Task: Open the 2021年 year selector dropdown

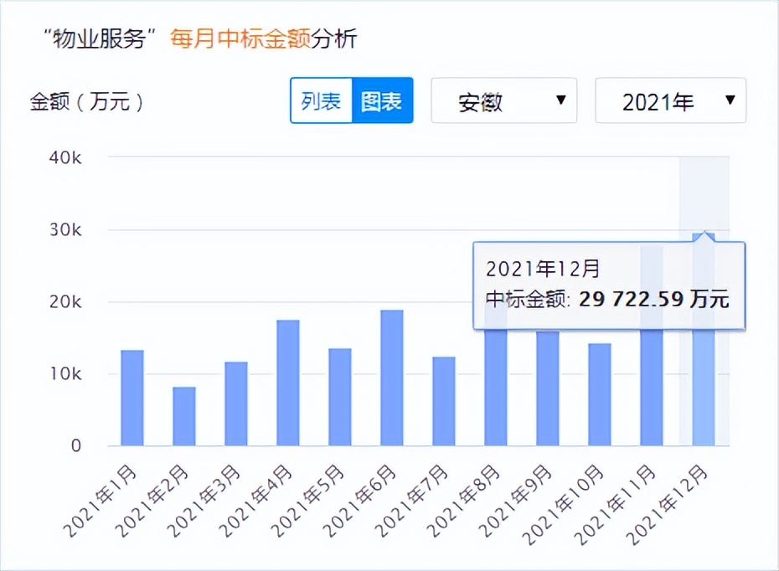Action: (x=670, y=100)
